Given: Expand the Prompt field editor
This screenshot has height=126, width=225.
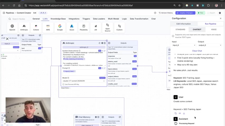Looking at the screenshot, I should (x=105, y=68).
